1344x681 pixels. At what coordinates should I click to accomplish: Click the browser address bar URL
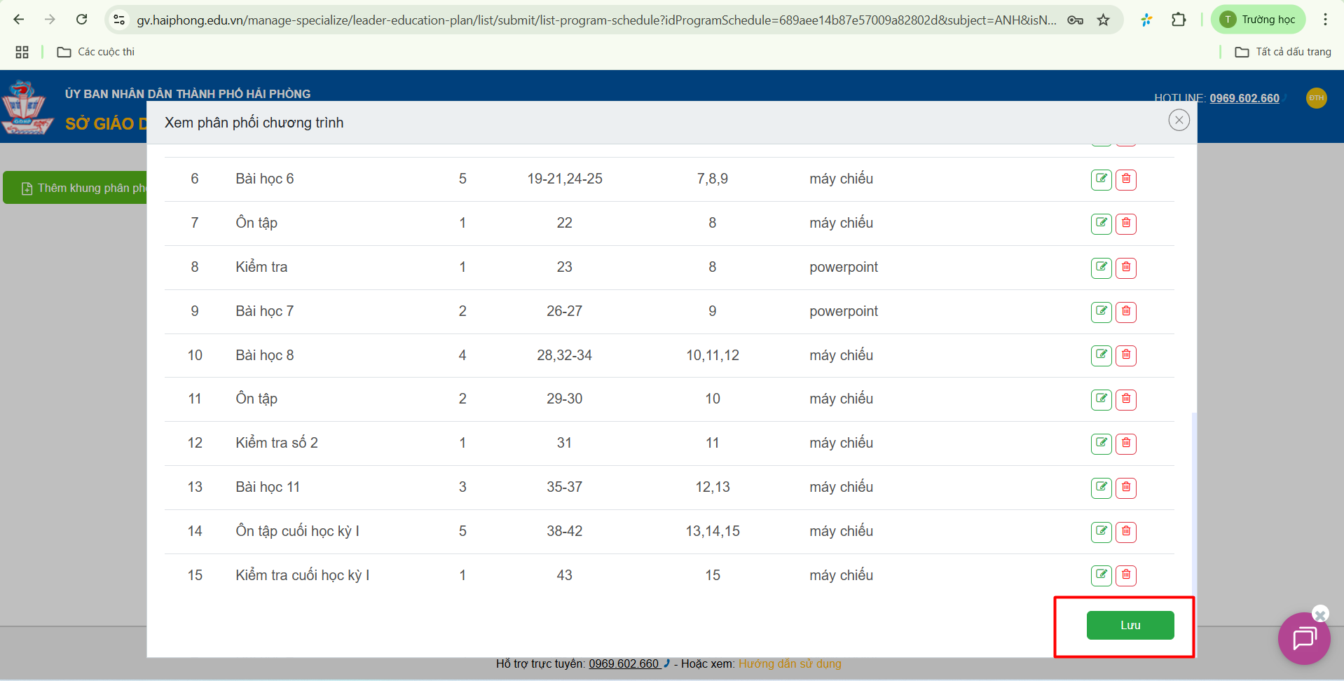(x=596, y=20)
